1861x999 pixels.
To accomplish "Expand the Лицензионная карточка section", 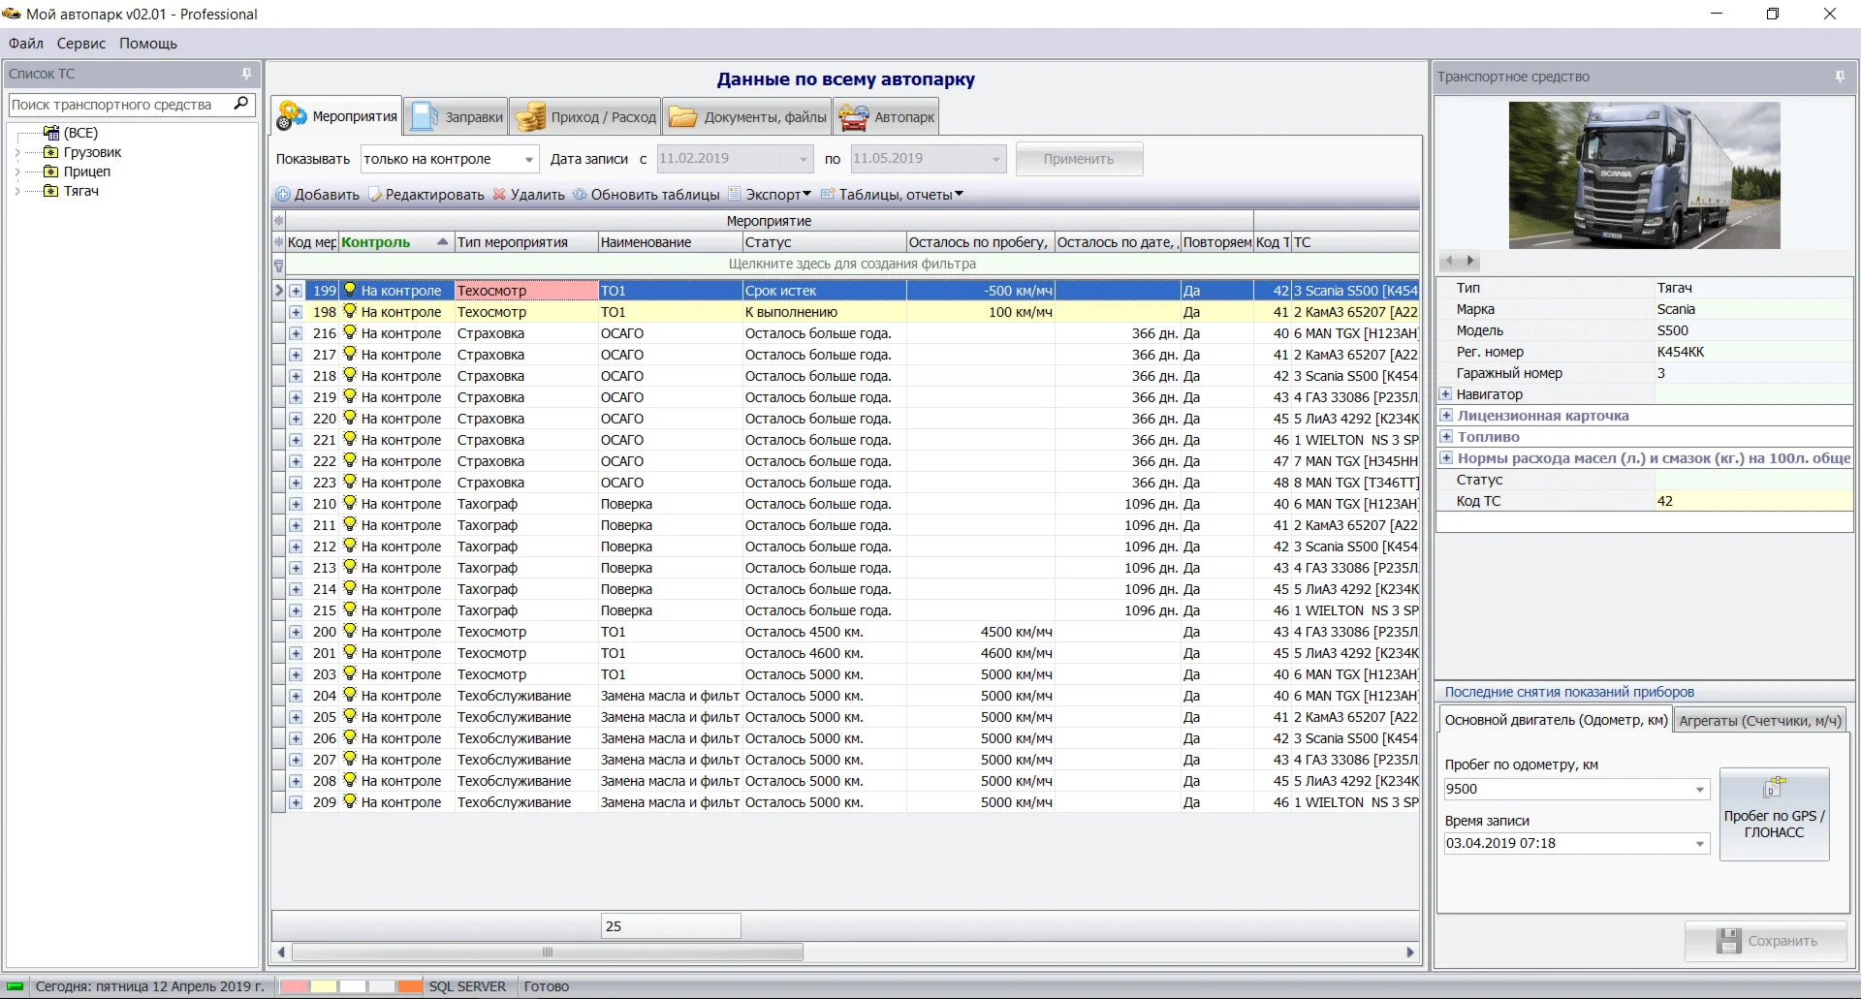I will point(1445,416).
